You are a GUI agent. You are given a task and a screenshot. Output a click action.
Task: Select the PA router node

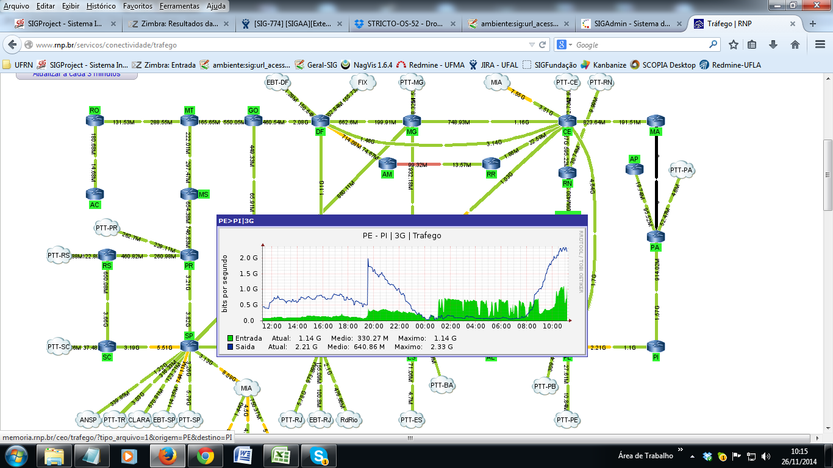click(656, 236)
